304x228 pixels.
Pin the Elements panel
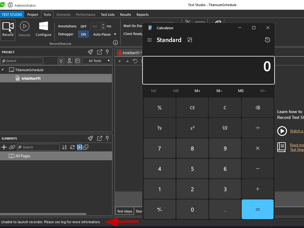107,138
